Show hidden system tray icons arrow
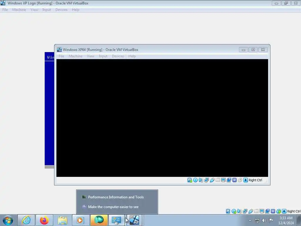301x226 pixels. pyautogui.click(x=250, y=220)
